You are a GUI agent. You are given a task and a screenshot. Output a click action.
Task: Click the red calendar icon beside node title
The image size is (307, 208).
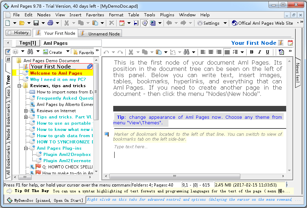point(290,43)
